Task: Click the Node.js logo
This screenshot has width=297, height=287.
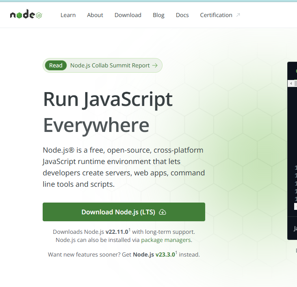Action: point(26,14)
